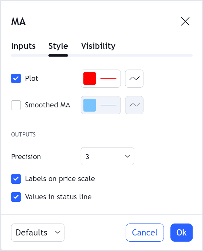The image size is (203, 251).
Task: Toggle Values in status line checkbox
Action: tap(16, 197)
